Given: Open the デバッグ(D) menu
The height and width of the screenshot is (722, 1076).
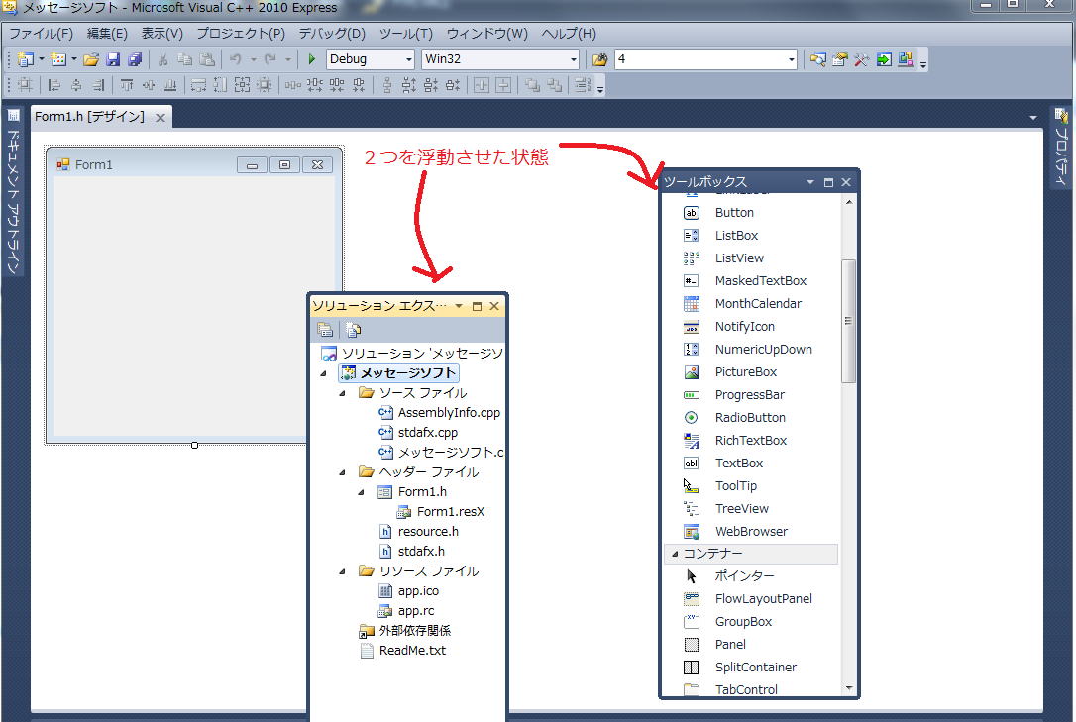Looking at the screenshot, I should click(x=331, y=34).
